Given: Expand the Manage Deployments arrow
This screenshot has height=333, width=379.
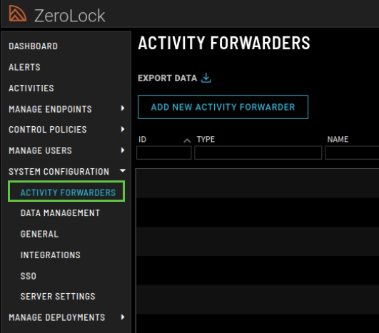Looking at the screenshot, I should pyautogui.click(x=123, y=317).
